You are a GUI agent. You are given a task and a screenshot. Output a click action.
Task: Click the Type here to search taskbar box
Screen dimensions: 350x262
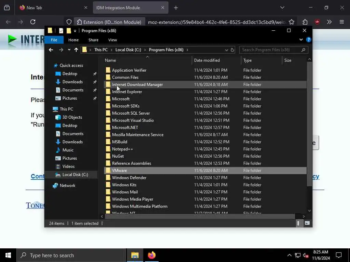coord(71,255)
